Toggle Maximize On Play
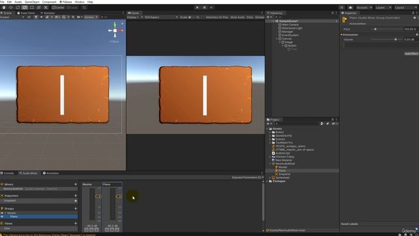 217,17
